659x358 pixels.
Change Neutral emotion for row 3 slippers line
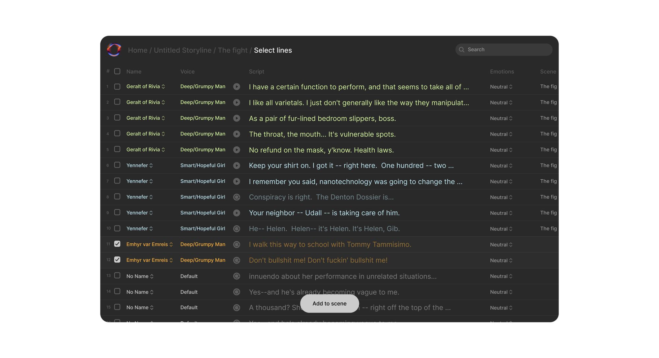coord(501,118)
